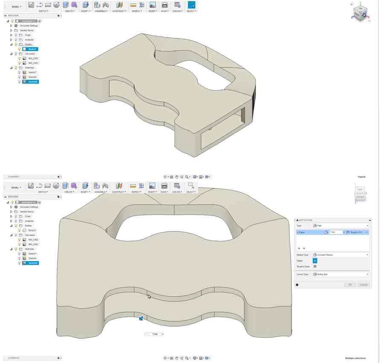Screen dimensions: 380x363
Task: Select the Extrude tool in upper view toolbar
Action: click(x=65, y=5)
